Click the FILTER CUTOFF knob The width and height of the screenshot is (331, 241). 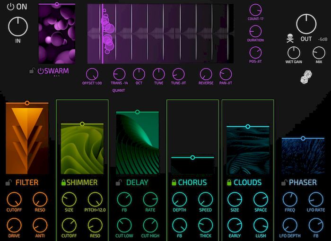(x=14, y=199)
